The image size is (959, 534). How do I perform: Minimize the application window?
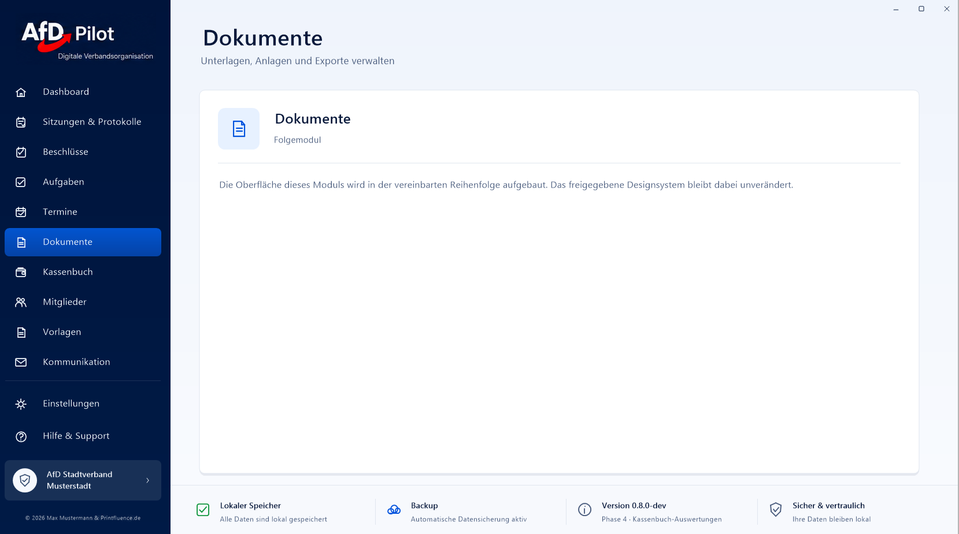[896, 9]
